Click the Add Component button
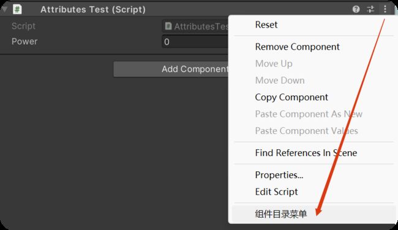The height and width of the screenshot is (230, 398). tap(171, 69)
